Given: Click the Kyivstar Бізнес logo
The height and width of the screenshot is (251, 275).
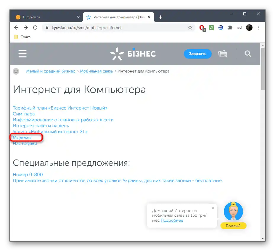Looking at the screenshot, I should pos(133,54).
